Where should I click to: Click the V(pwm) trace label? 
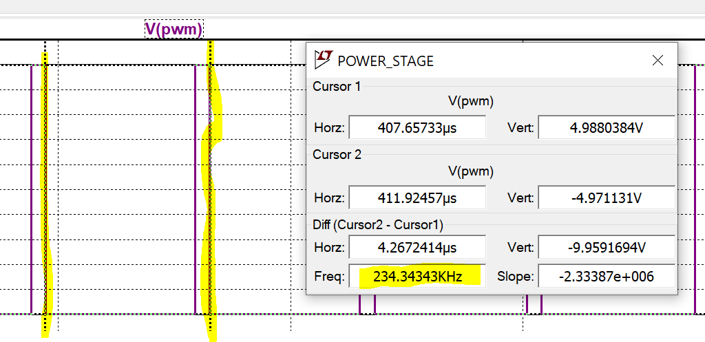tap(174, 30)
